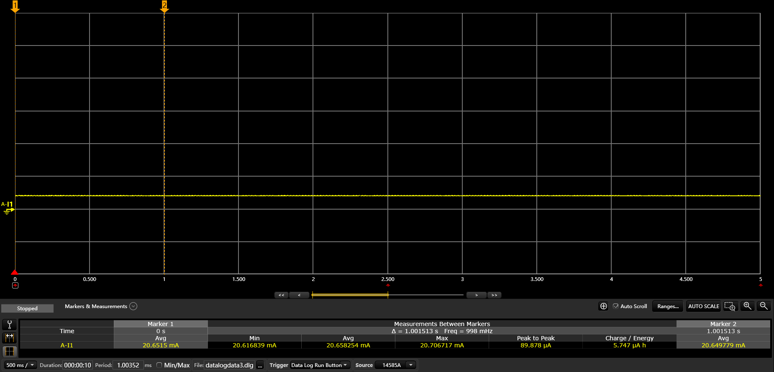
Task: Select Marker 2 handle at top
Action: [x=164, y=6]
